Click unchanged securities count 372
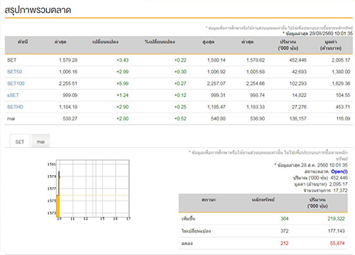The width and height of the screenshot is (355, 255). 284,231
